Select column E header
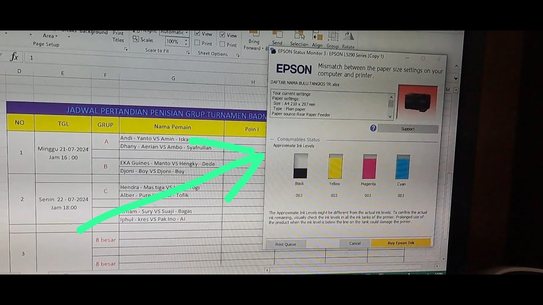Screen dimensions: 543x305 tap(62, 73)
